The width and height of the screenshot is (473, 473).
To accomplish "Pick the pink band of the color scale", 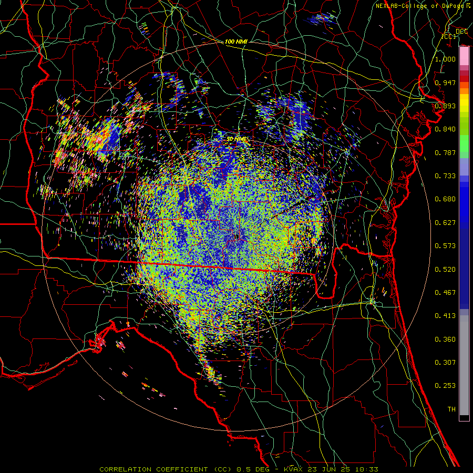I will tap(464, 56).
